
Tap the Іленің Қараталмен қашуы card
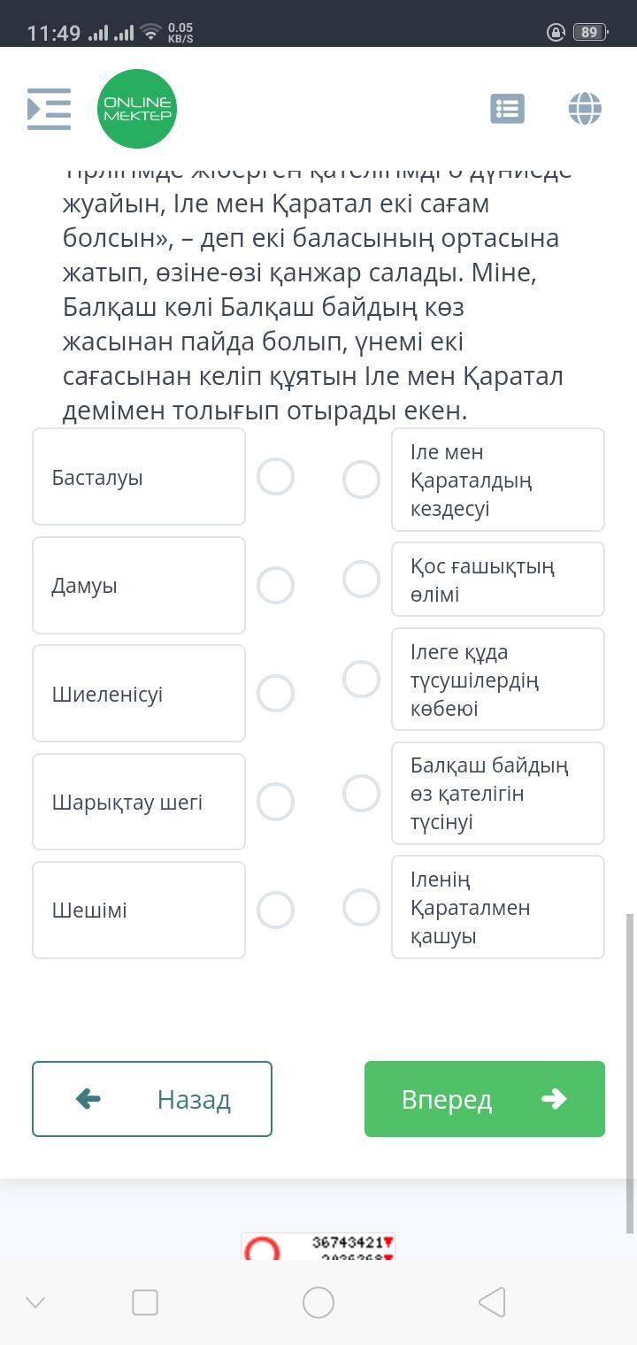point(497,907)
